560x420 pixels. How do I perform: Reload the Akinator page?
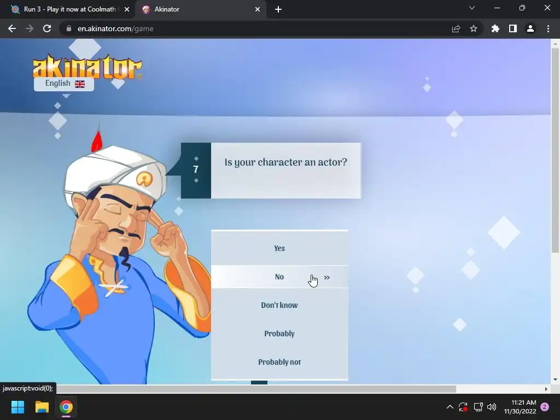click(x=47, y=28)
